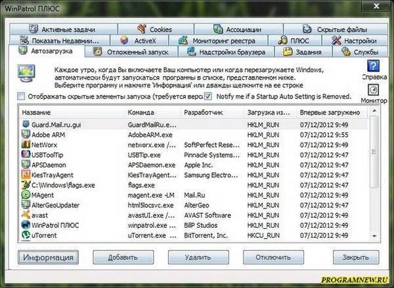Select BillP Studios developer cell
Viewport: 394px width, 288px height.
tap(200, 225)
